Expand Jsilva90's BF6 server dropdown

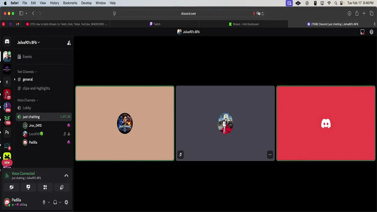[x=28, y=43]
